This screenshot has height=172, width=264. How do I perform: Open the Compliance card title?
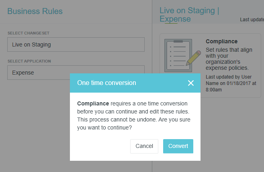[221, 41]
